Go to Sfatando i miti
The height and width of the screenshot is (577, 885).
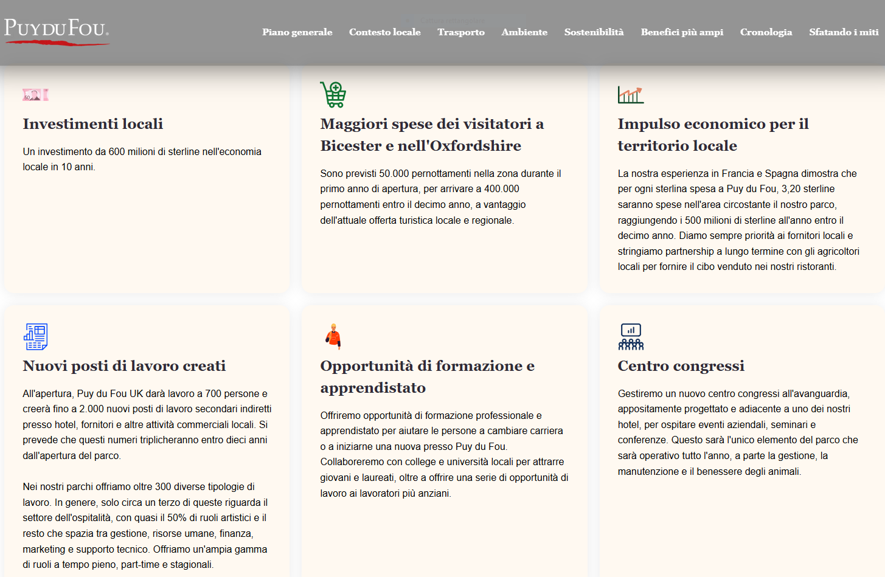click(x=844, y=32)
